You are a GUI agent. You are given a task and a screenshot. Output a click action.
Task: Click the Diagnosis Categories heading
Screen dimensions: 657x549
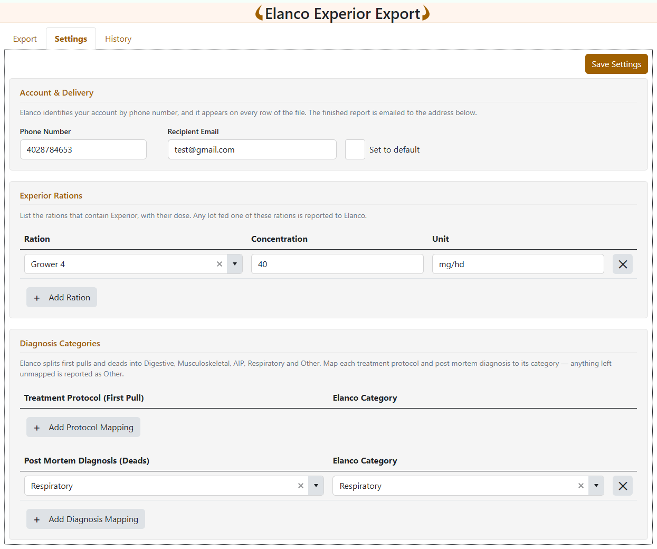point(60,344)
